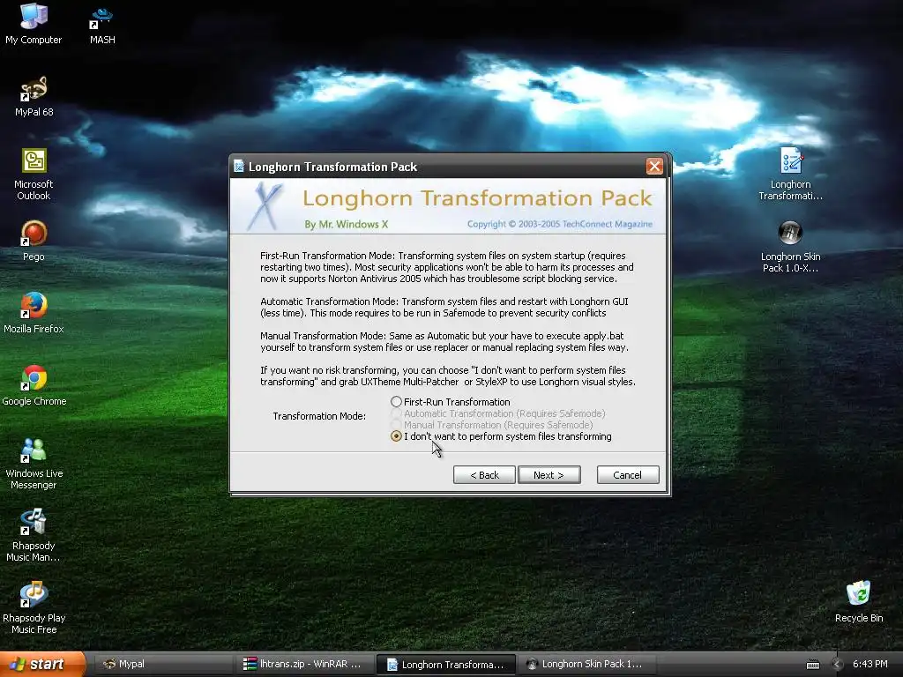Image resolution: width=903 pixels, height=677 pixels.
Task: Click the 6:43 PM clock
Action: 870,665
